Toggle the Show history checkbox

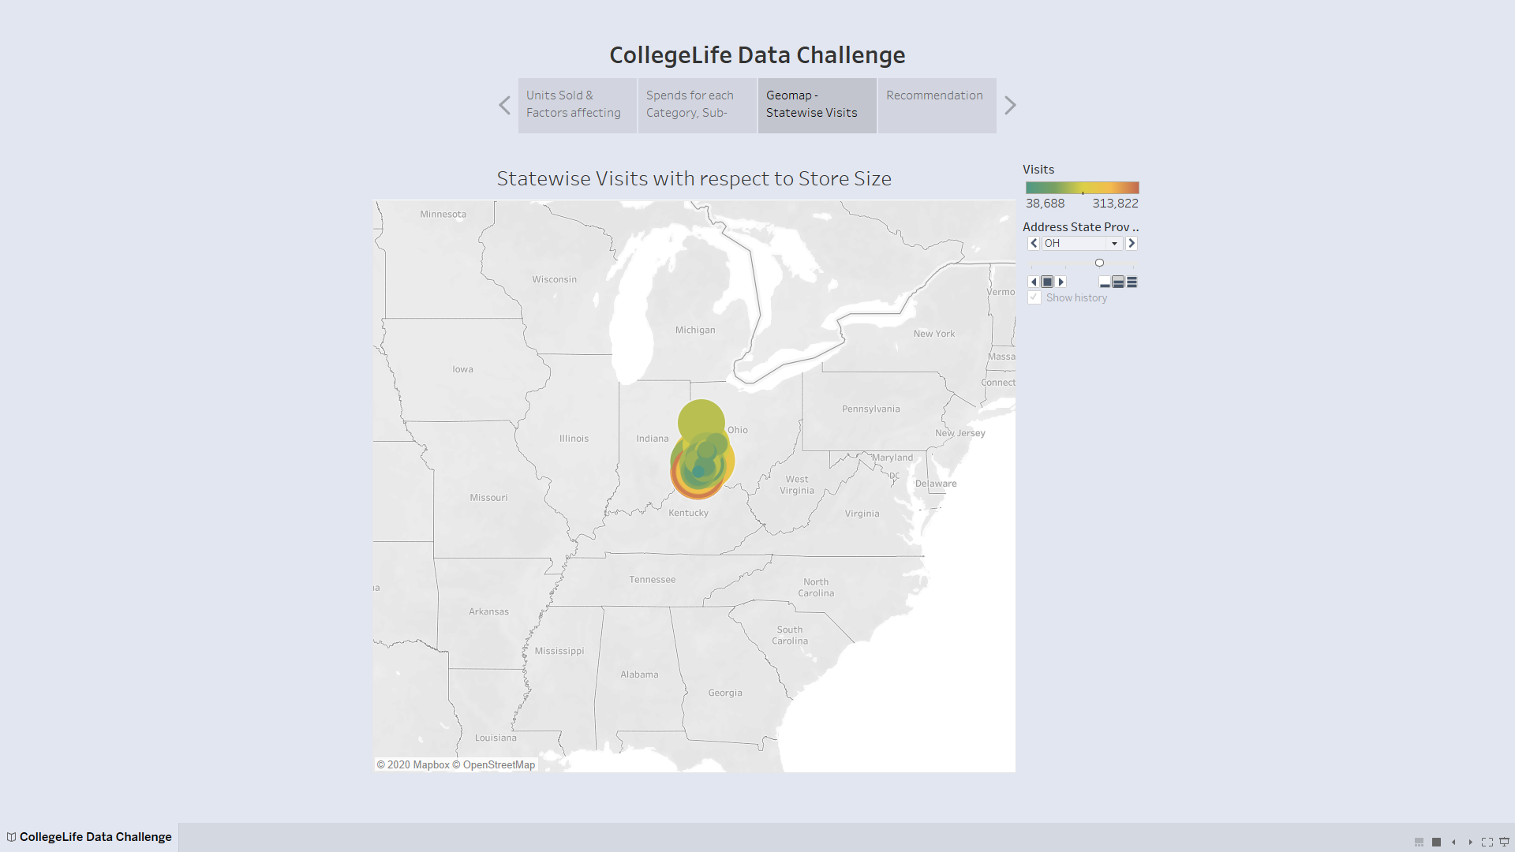point(1034,297)
